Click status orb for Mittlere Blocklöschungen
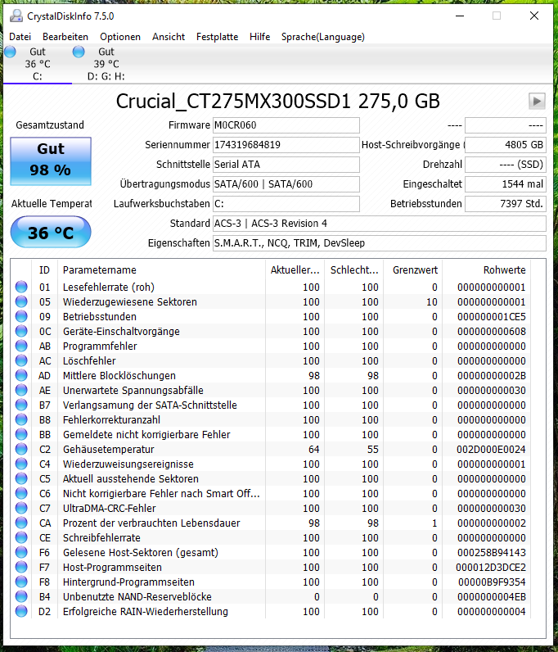Screen dimensions: 558x652 coord(21,375)
